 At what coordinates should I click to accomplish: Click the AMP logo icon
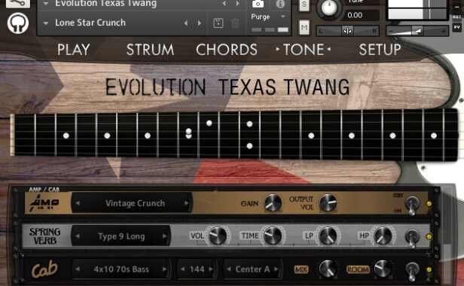(x=44, y=203)
